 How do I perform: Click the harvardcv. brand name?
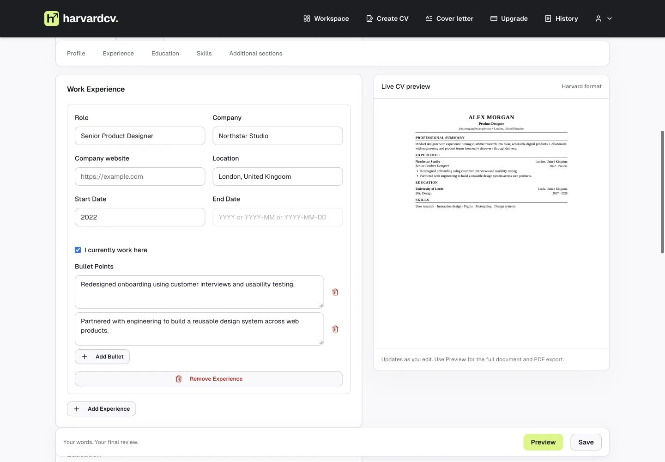coord(91,18)
